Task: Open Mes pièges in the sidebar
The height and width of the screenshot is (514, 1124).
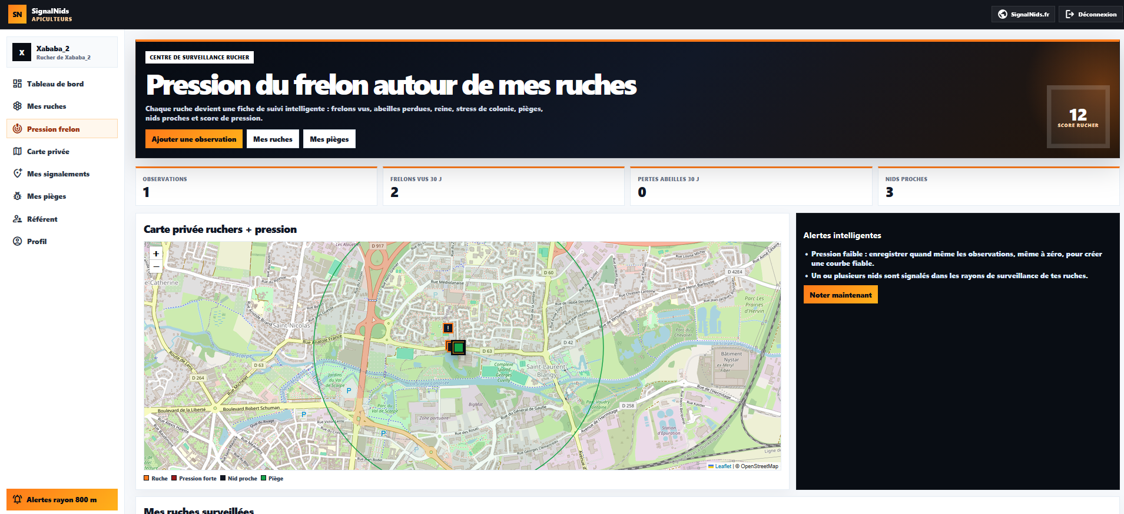Action: click(x=62, y=196)
